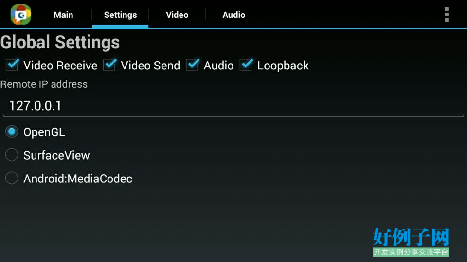
Task: Select the OpenGL radio button
Action: (12, 131)
